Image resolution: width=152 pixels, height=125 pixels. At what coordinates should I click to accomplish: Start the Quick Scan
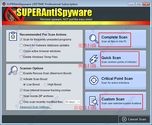tap(116, 59)
